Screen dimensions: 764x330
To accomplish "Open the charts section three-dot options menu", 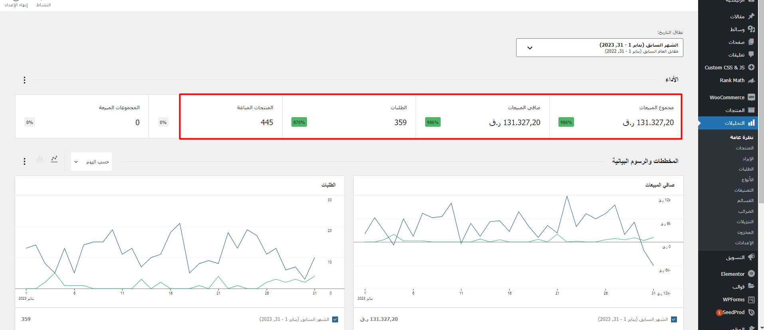I will tap(24, 161).
